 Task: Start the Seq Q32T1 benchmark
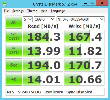[x=14, y=36]
